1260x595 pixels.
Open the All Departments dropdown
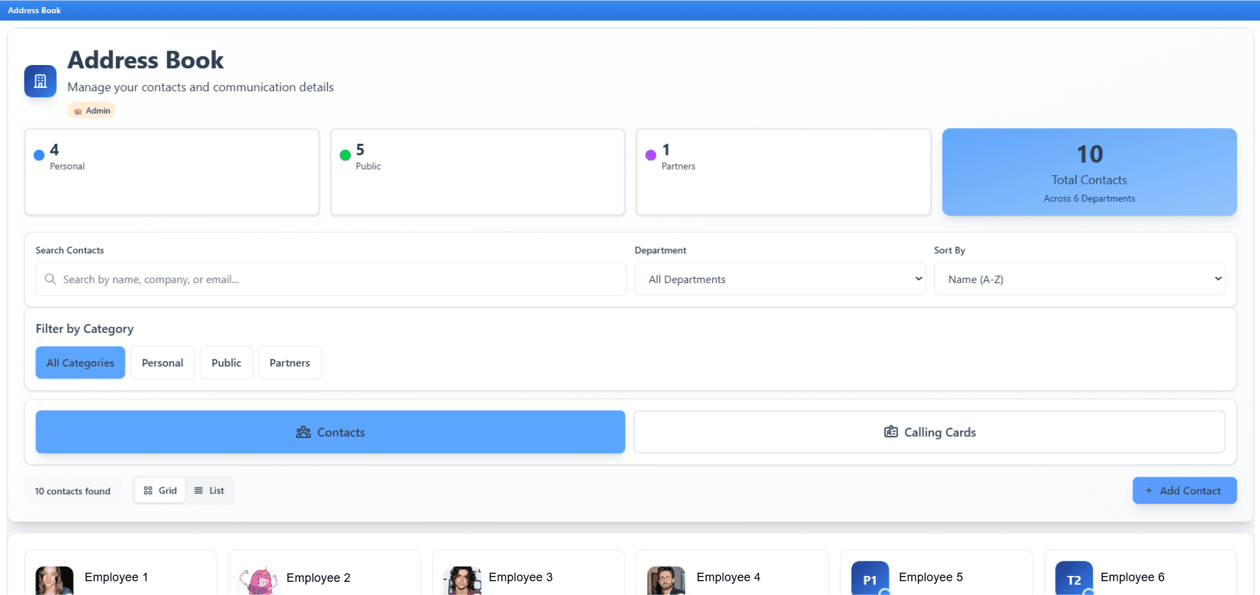780,279
